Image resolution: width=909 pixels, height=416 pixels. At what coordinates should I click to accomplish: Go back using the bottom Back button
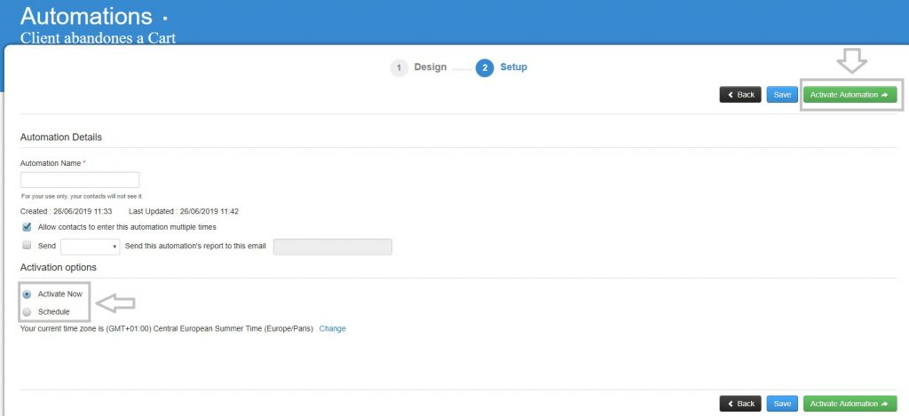740,404
